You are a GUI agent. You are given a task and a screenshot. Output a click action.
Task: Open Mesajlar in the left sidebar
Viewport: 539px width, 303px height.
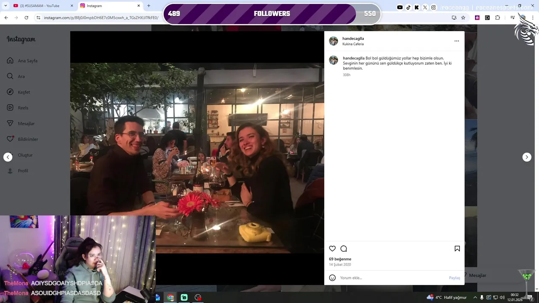click(x=21, y=123)
